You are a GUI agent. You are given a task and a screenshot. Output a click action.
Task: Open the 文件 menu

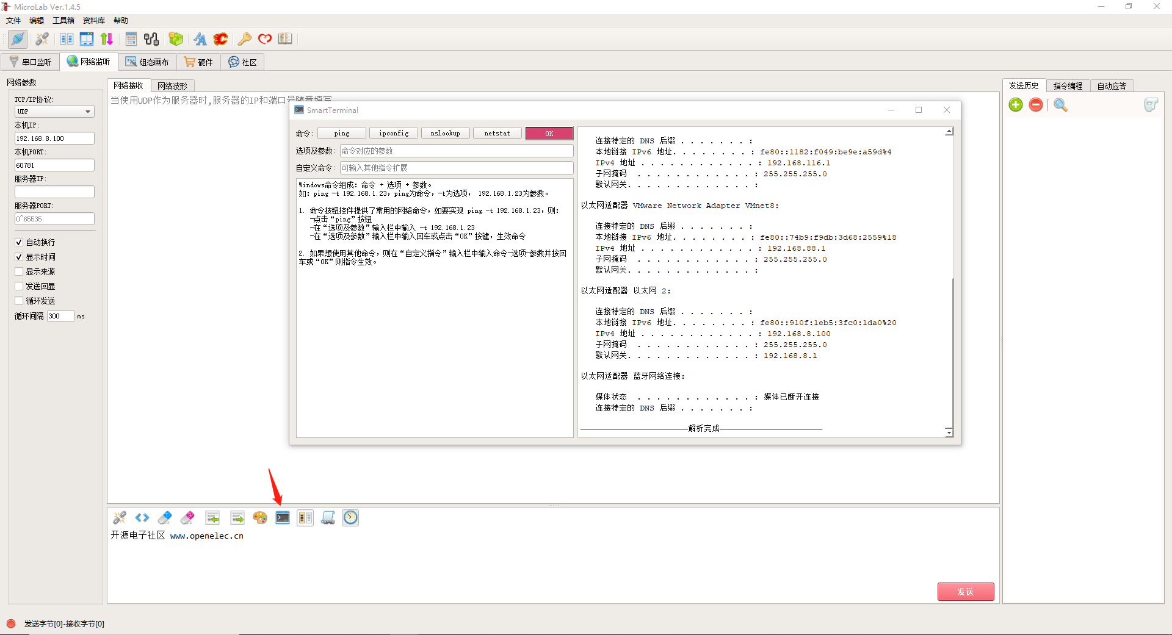click(13, 21)
